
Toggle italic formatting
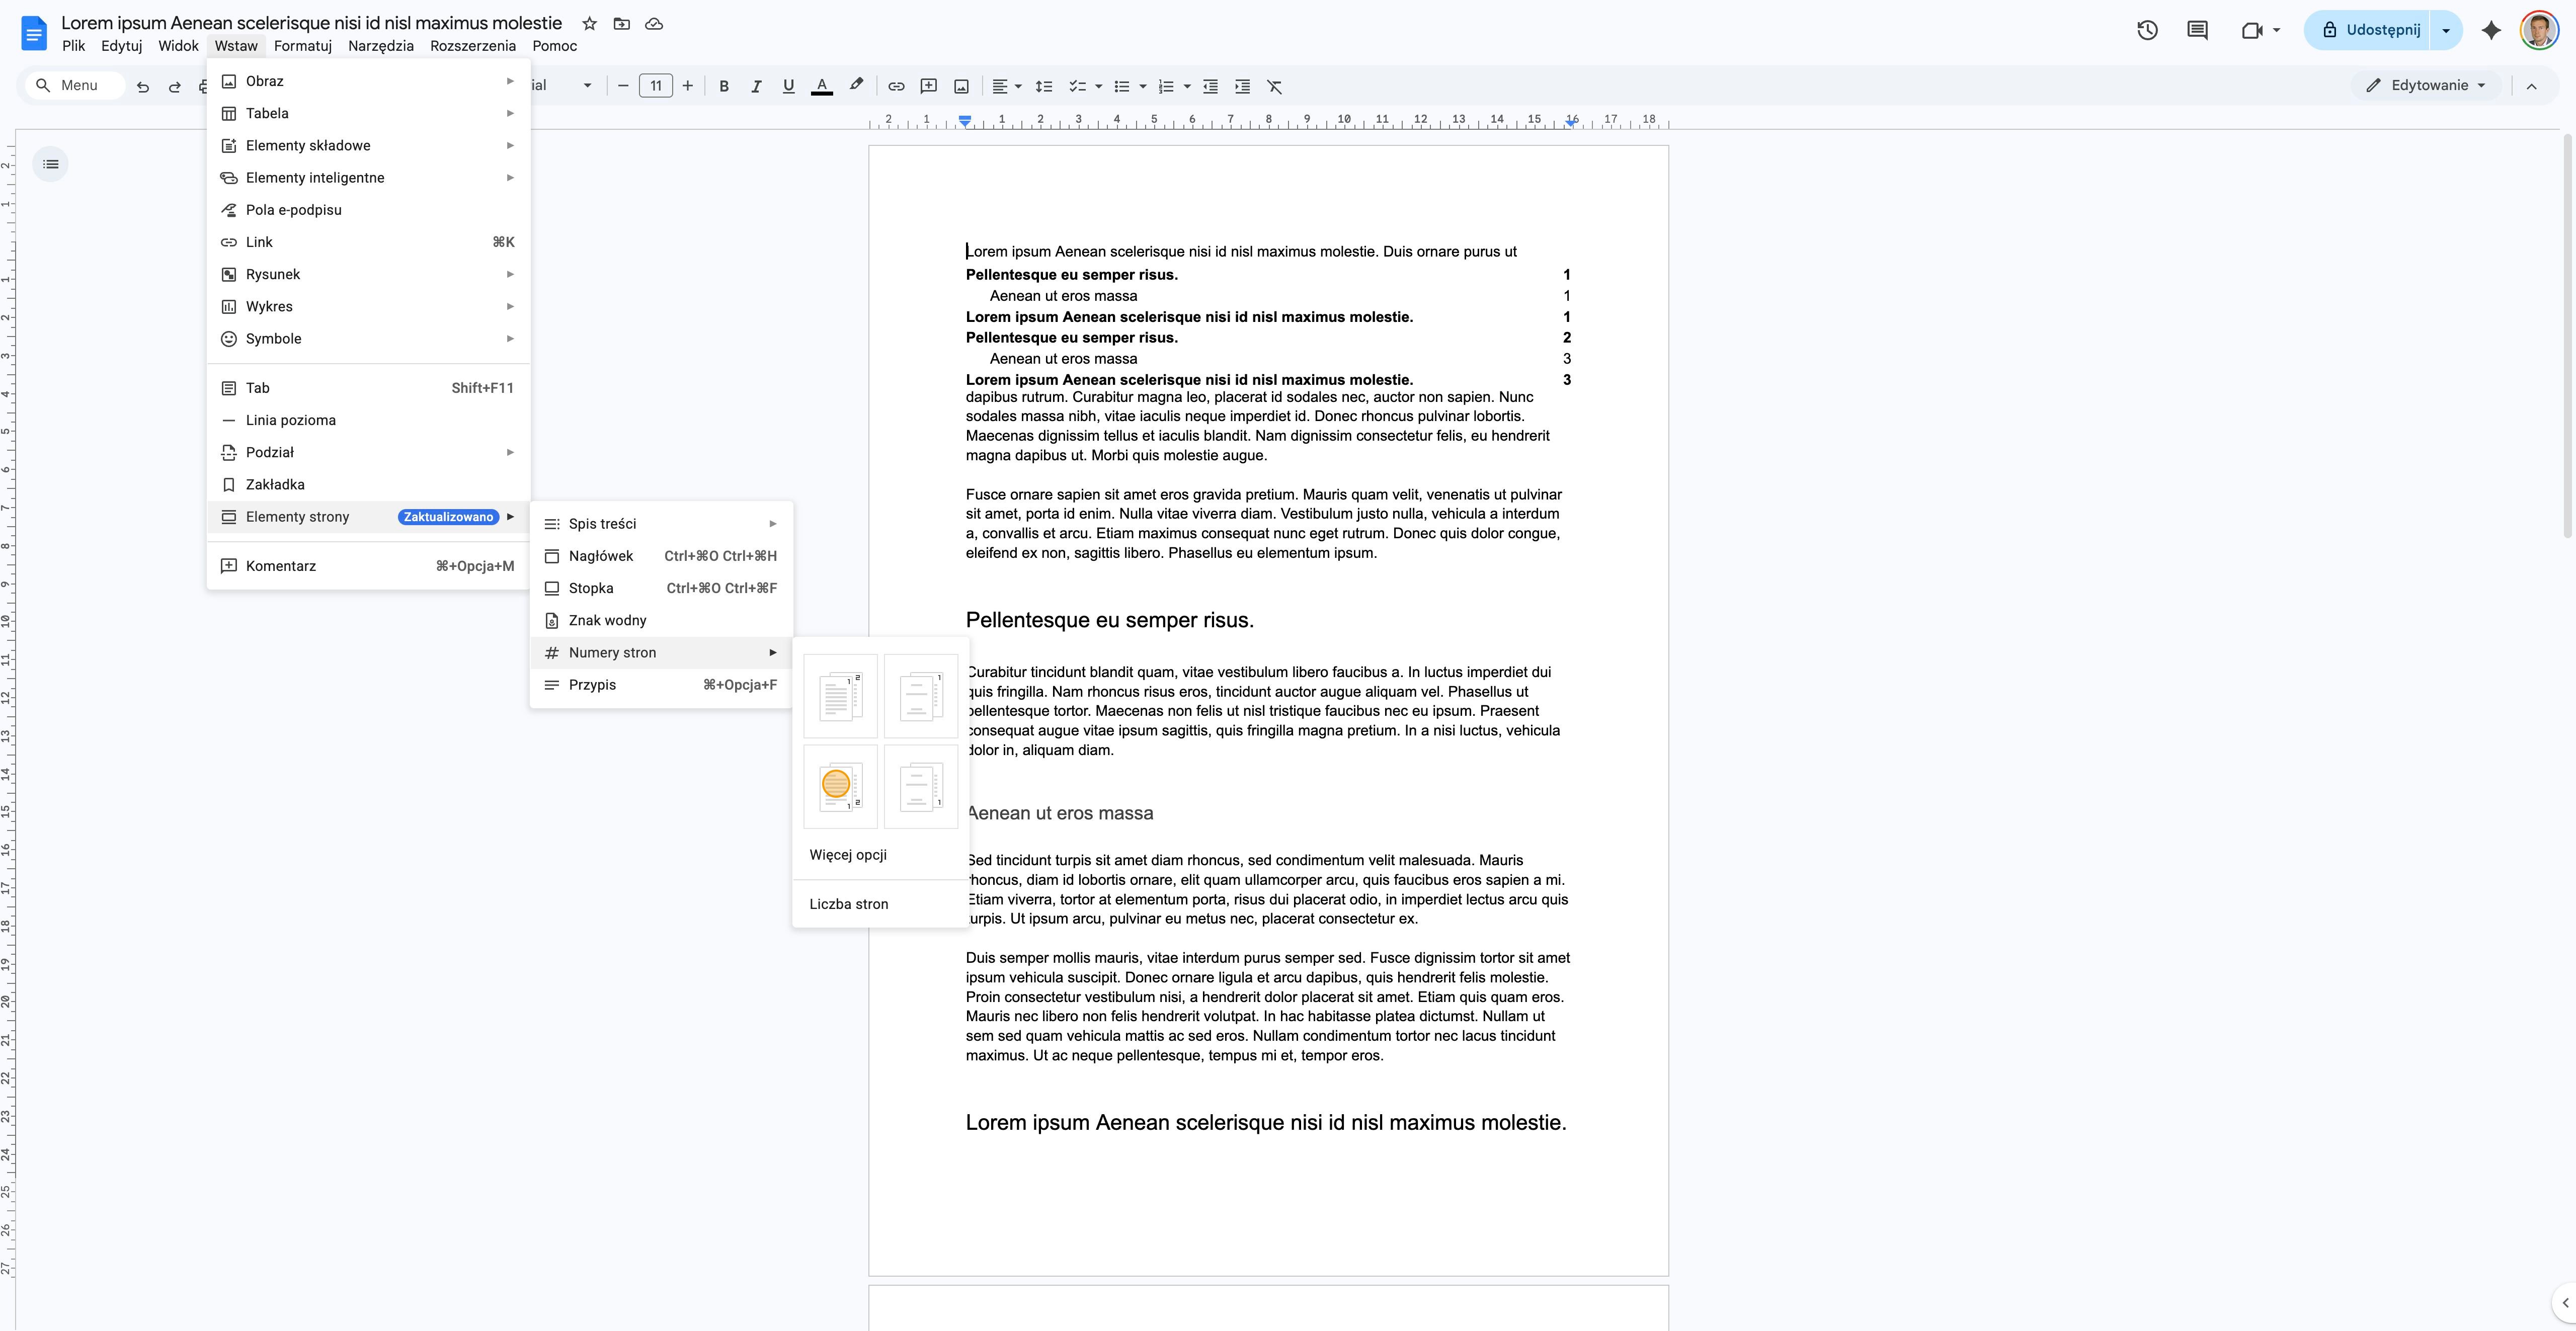pyautogui.click(x=756, y=87)
